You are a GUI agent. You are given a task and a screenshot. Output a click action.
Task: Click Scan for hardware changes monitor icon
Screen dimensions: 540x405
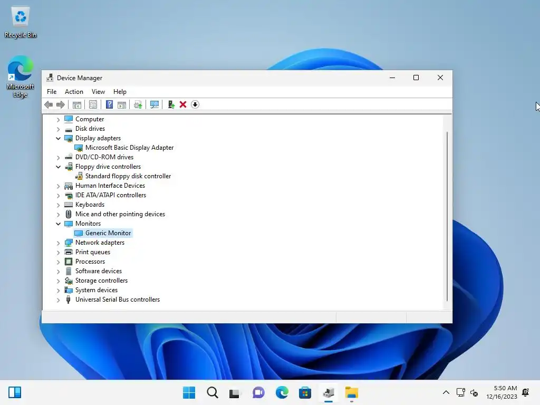coord(155,105)
